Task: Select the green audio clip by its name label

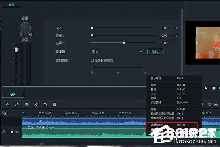Action: (41, 127)
